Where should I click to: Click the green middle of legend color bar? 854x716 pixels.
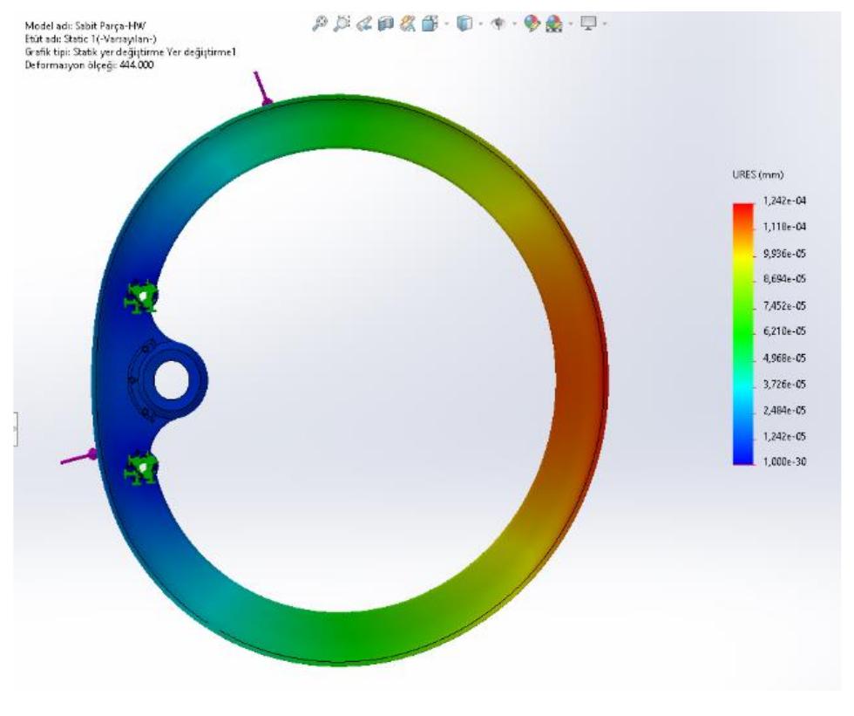pos(743,332)
